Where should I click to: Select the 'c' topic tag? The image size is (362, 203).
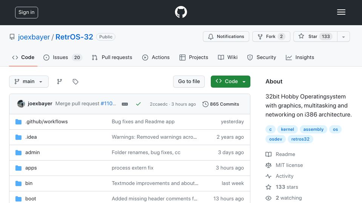[x=270, y=129]
